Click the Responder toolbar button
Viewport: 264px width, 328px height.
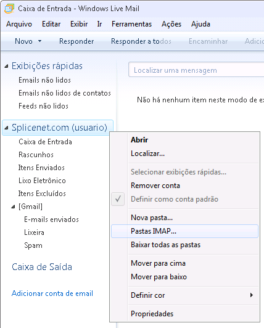[x=76, y=41]
